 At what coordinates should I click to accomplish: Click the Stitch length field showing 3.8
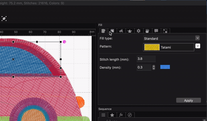pos(146,59)
